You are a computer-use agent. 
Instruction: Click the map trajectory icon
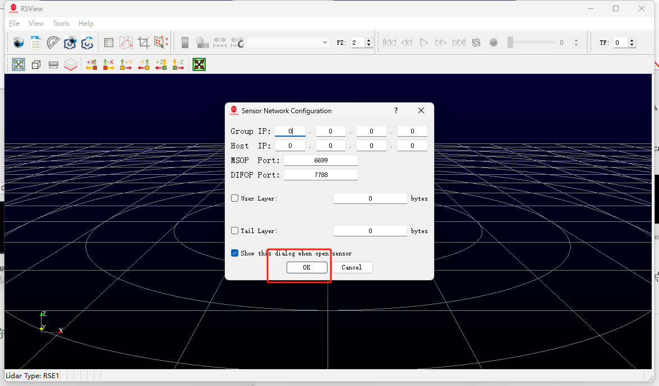point(126,43)
